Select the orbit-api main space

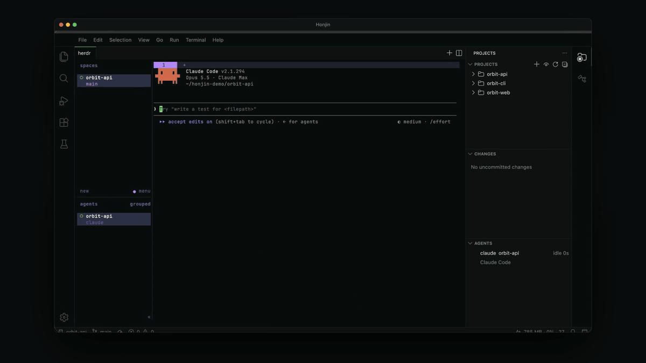(114, 81)
